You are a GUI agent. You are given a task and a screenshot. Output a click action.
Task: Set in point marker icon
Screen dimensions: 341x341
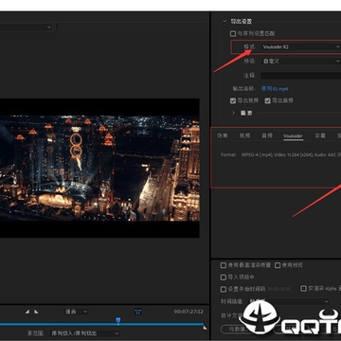tap(27, 312)
